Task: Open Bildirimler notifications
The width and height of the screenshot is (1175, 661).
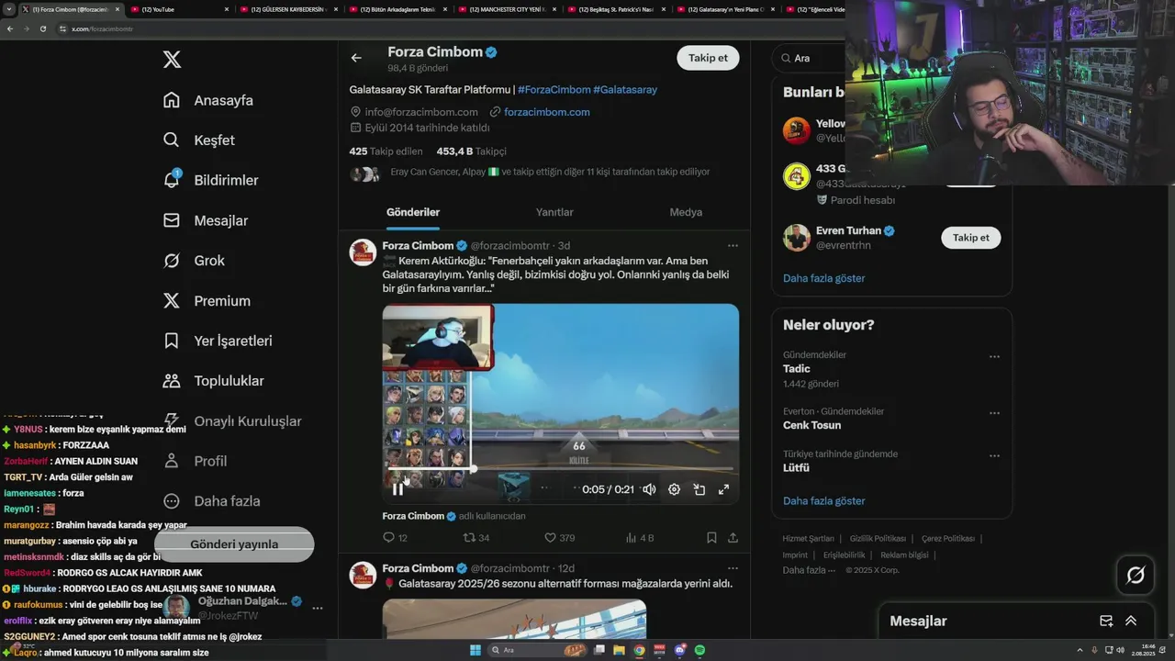Action: click(210, 180)
